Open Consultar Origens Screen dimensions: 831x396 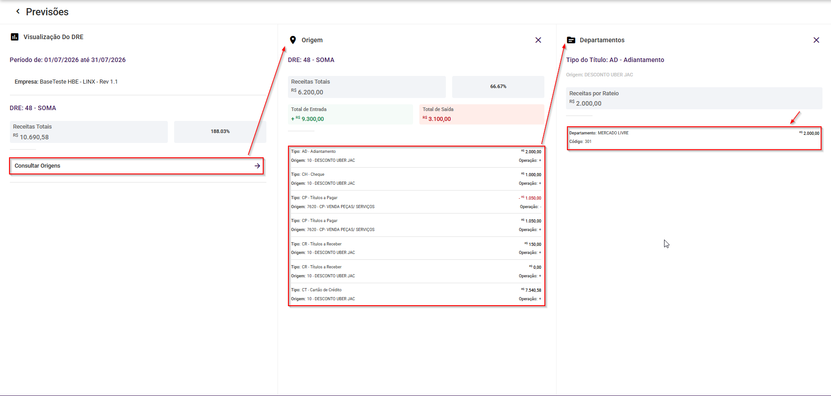[136, 166]
